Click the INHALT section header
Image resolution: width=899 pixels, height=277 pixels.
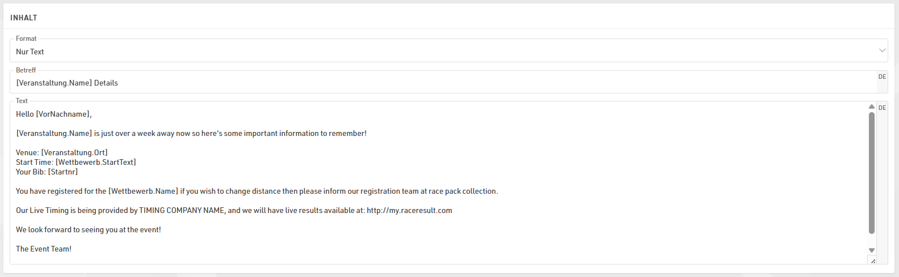pos(24,18)
